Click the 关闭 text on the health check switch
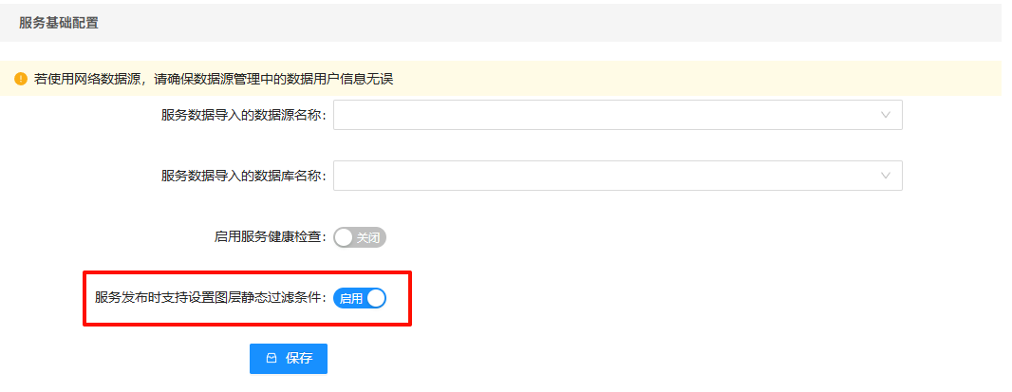 [368, 237]
